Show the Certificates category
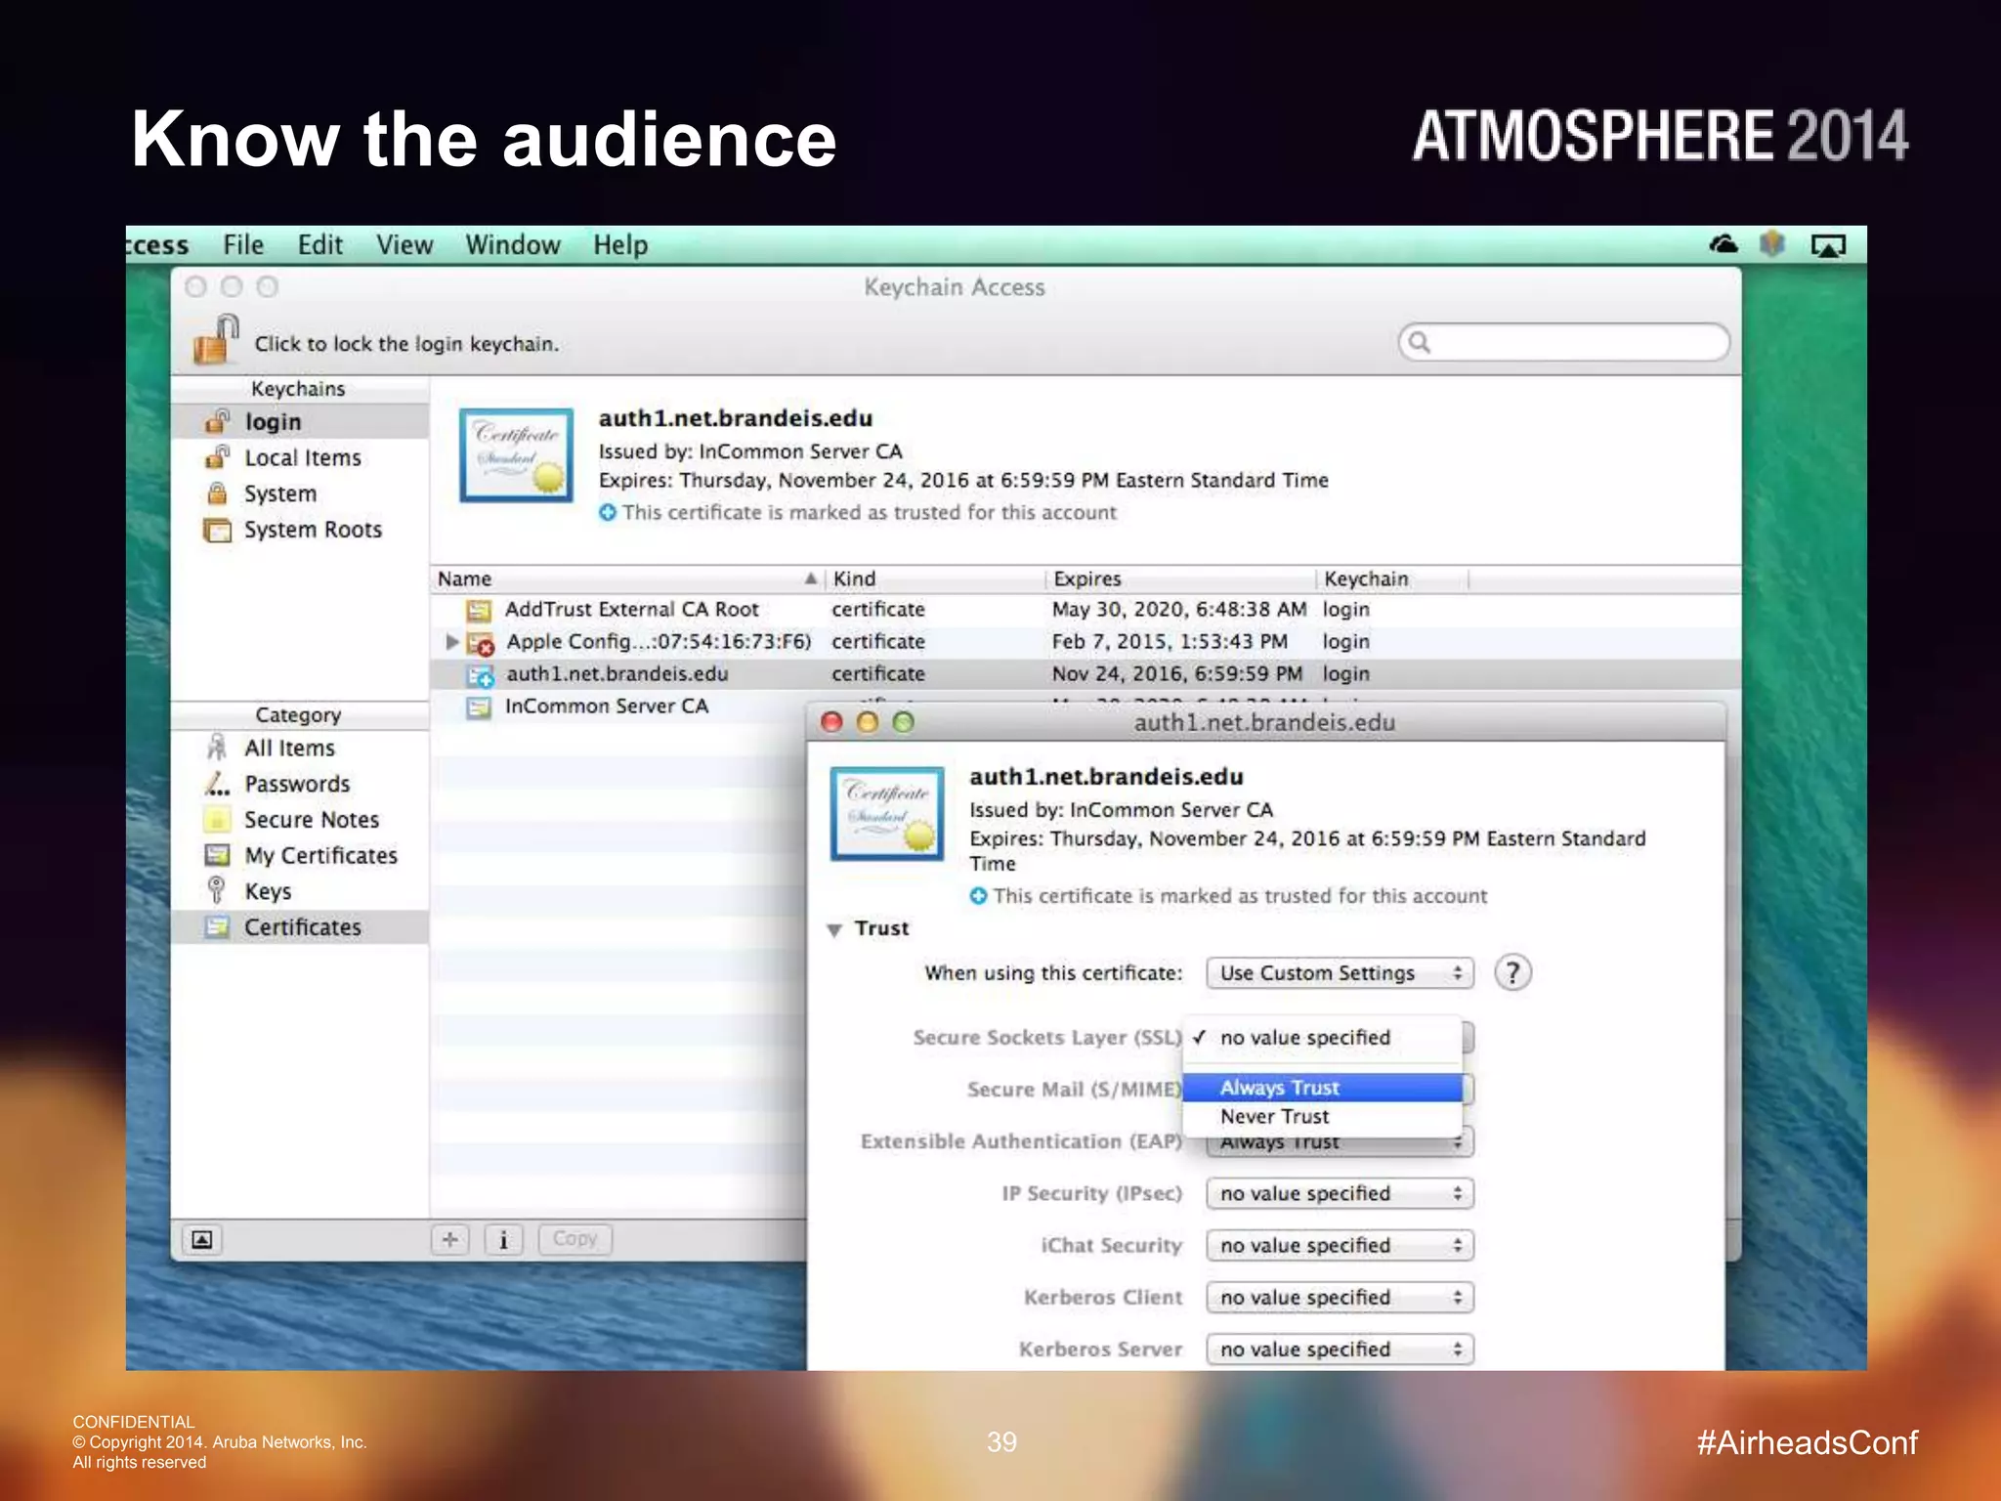Screen dimensions: 2001x1501 click(x=300, y=927)
